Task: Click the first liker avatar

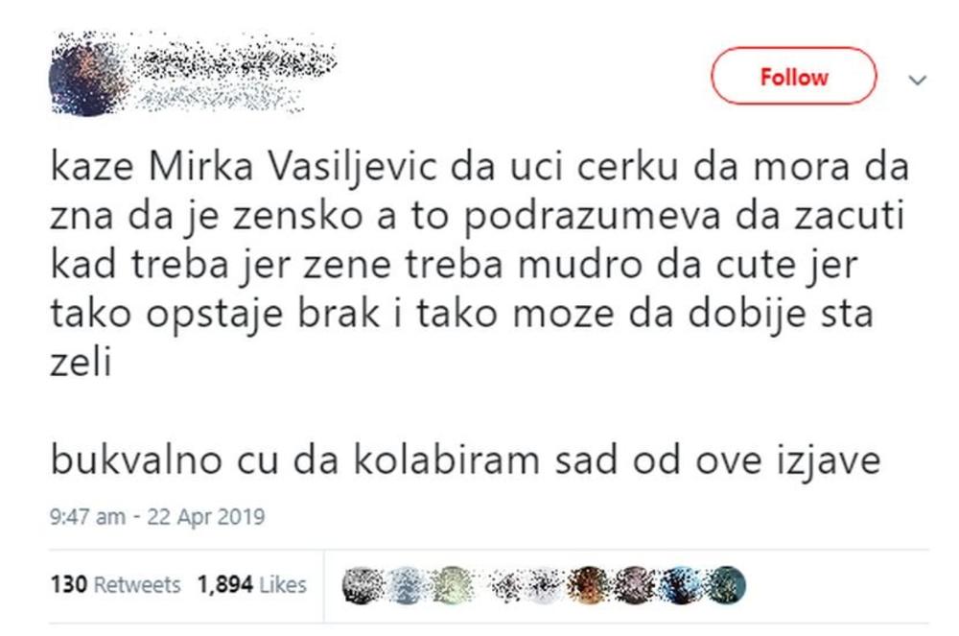Action: coord(360,584)
